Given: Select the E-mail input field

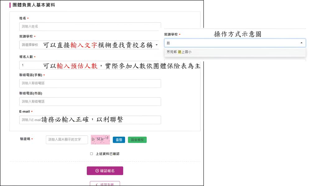Looking at the screenshot, I should tap(90, 120).
